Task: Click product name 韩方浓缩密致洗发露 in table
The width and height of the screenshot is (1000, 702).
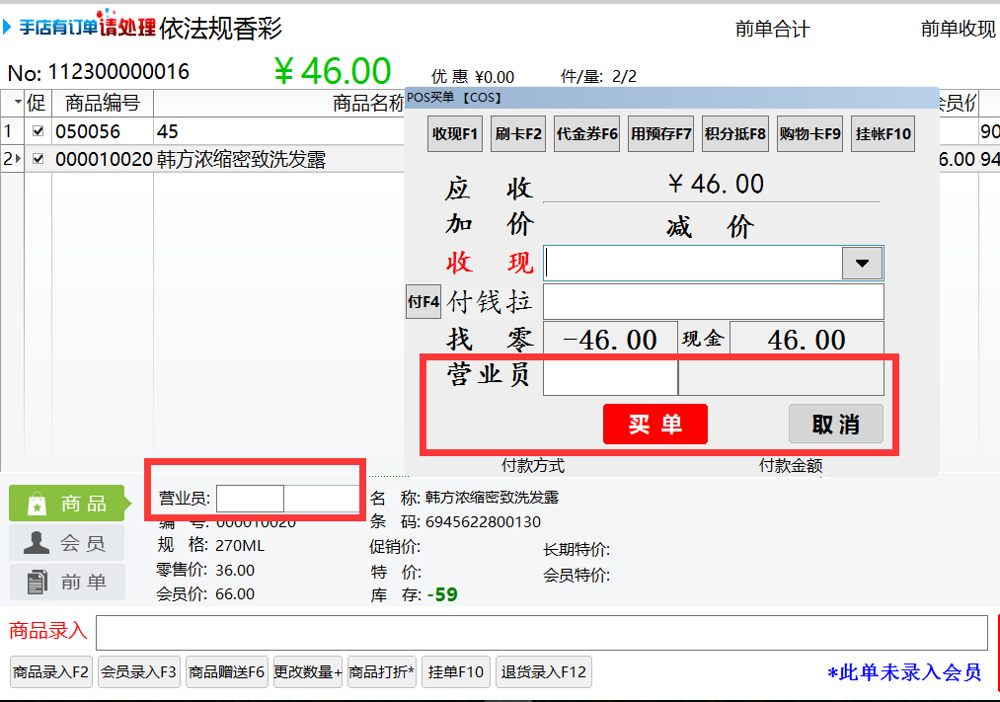Action: tap(241, 159)
